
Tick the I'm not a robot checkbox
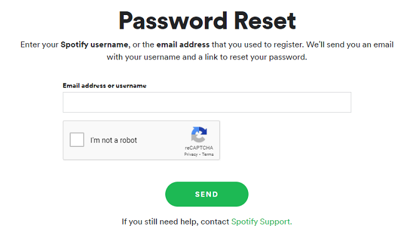(77, 140)
